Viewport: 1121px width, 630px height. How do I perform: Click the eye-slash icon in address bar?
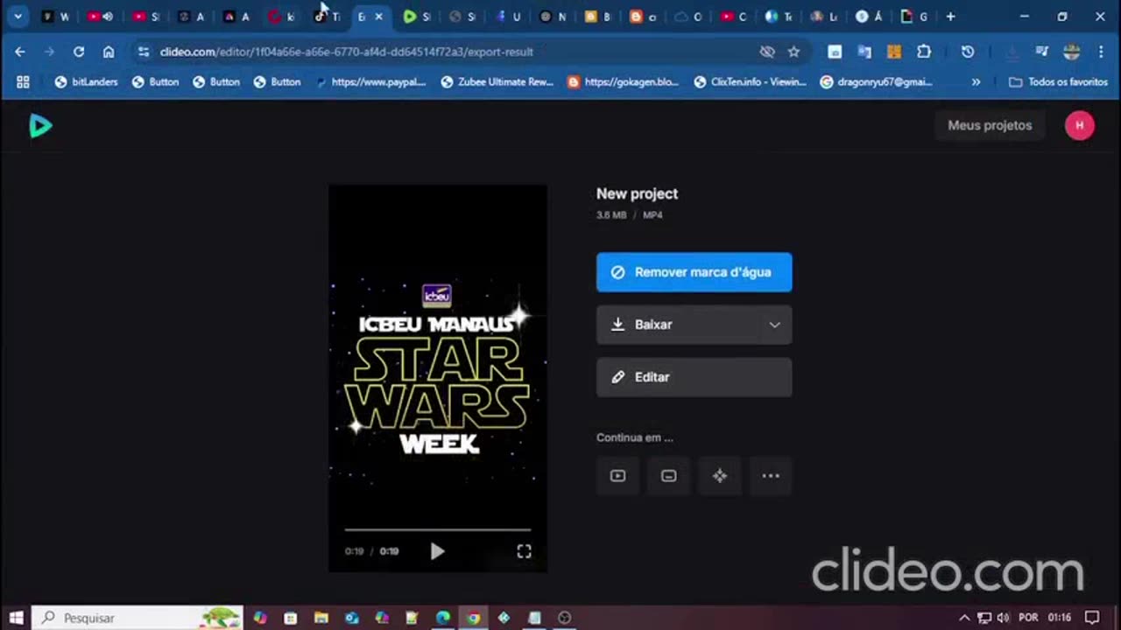pyautogui.click(x=767, y=52)
